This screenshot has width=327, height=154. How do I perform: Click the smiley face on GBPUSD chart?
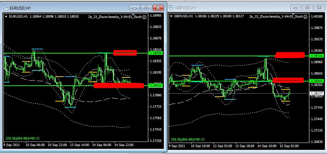pos(305,16)
